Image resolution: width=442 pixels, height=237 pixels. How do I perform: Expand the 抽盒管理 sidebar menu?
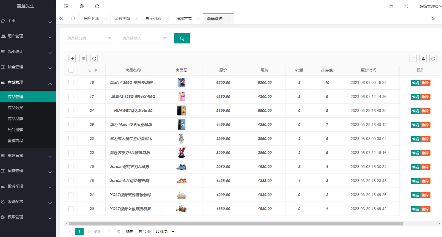point(28,67)
